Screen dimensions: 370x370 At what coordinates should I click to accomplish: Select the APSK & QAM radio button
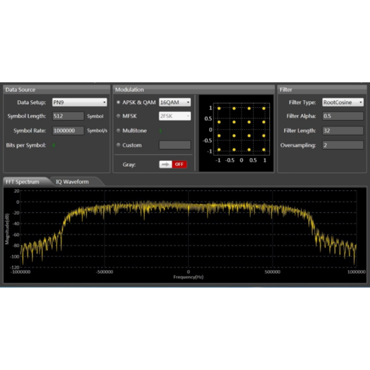point(118,102)
